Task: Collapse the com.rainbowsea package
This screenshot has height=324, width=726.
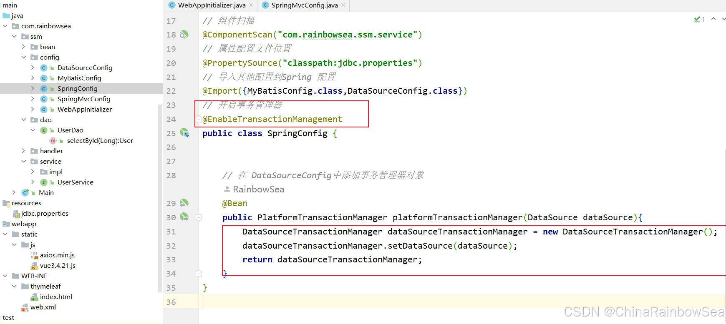Action: [x=5, y=26]
